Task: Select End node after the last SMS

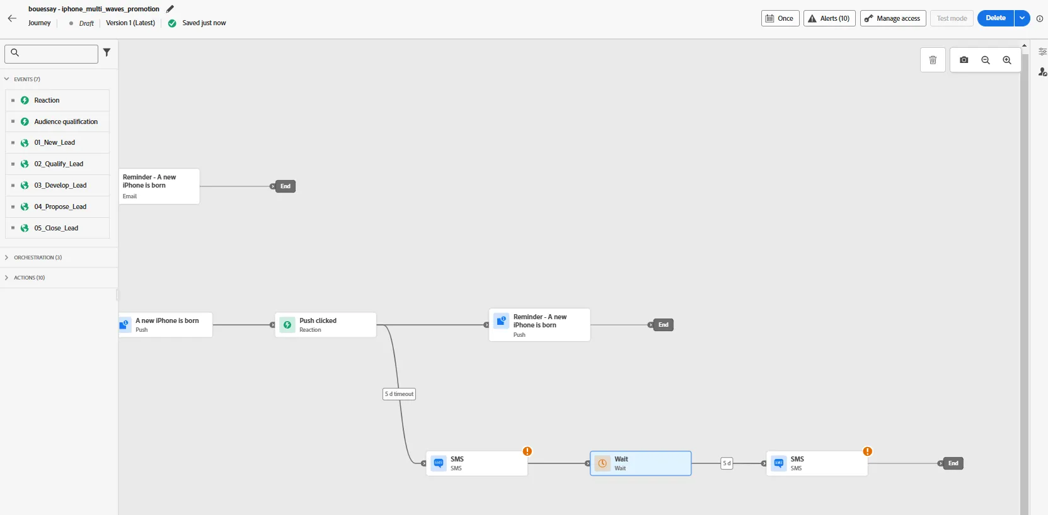Action: [x=953, y=463]
